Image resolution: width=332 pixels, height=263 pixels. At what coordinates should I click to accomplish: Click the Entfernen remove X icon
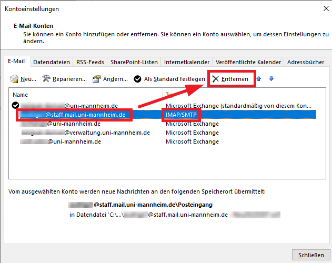[215, 79]
